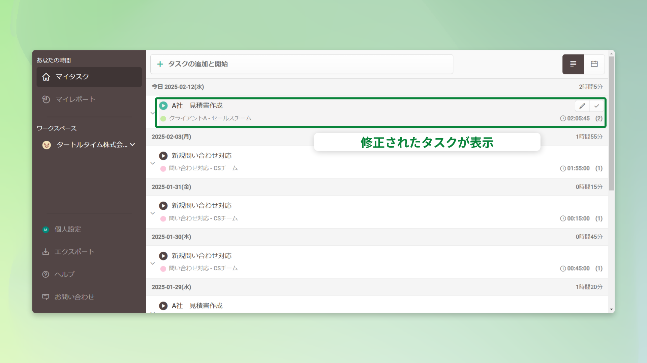Expand 新規問い合わせ対応 entries for 2025-01-31
Image resolution: width=647 pixels, height=363 pixels.
pyautogui.click(x=152, y=213)
